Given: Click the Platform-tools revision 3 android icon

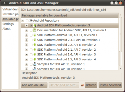Looking at the screenshot, I should [35, 25].
